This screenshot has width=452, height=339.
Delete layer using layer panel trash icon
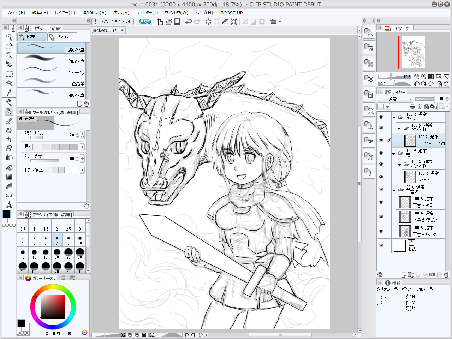pos(446,275)
